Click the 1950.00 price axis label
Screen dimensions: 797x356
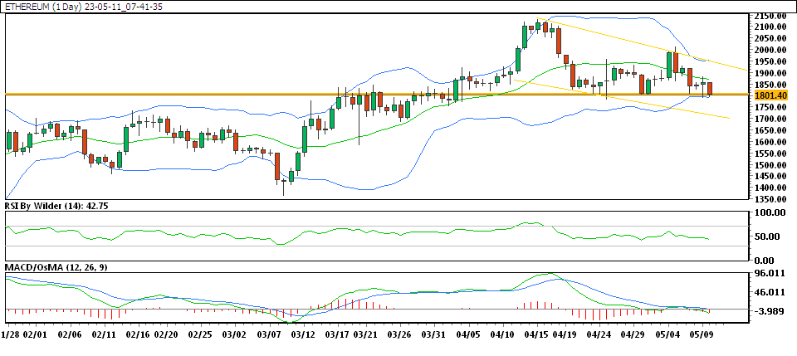tap(771, 61)
